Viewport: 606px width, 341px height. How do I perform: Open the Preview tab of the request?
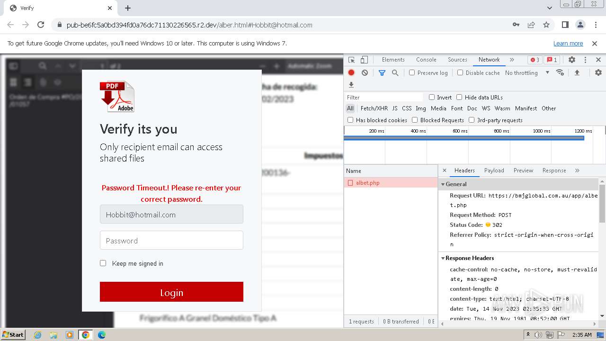click(x=523, y=170)
